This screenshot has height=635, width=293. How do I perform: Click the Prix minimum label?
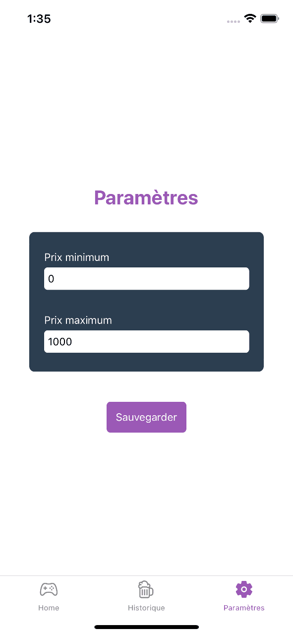point(77,257)
